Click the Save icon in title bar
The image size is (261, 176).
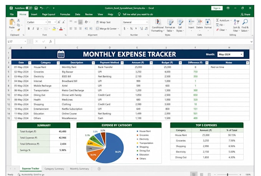(36, 8)
